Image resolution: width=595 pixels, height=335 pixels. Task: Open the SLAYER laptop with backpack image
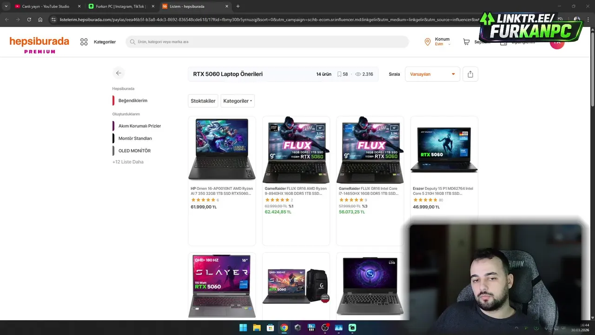pos(296,286)
